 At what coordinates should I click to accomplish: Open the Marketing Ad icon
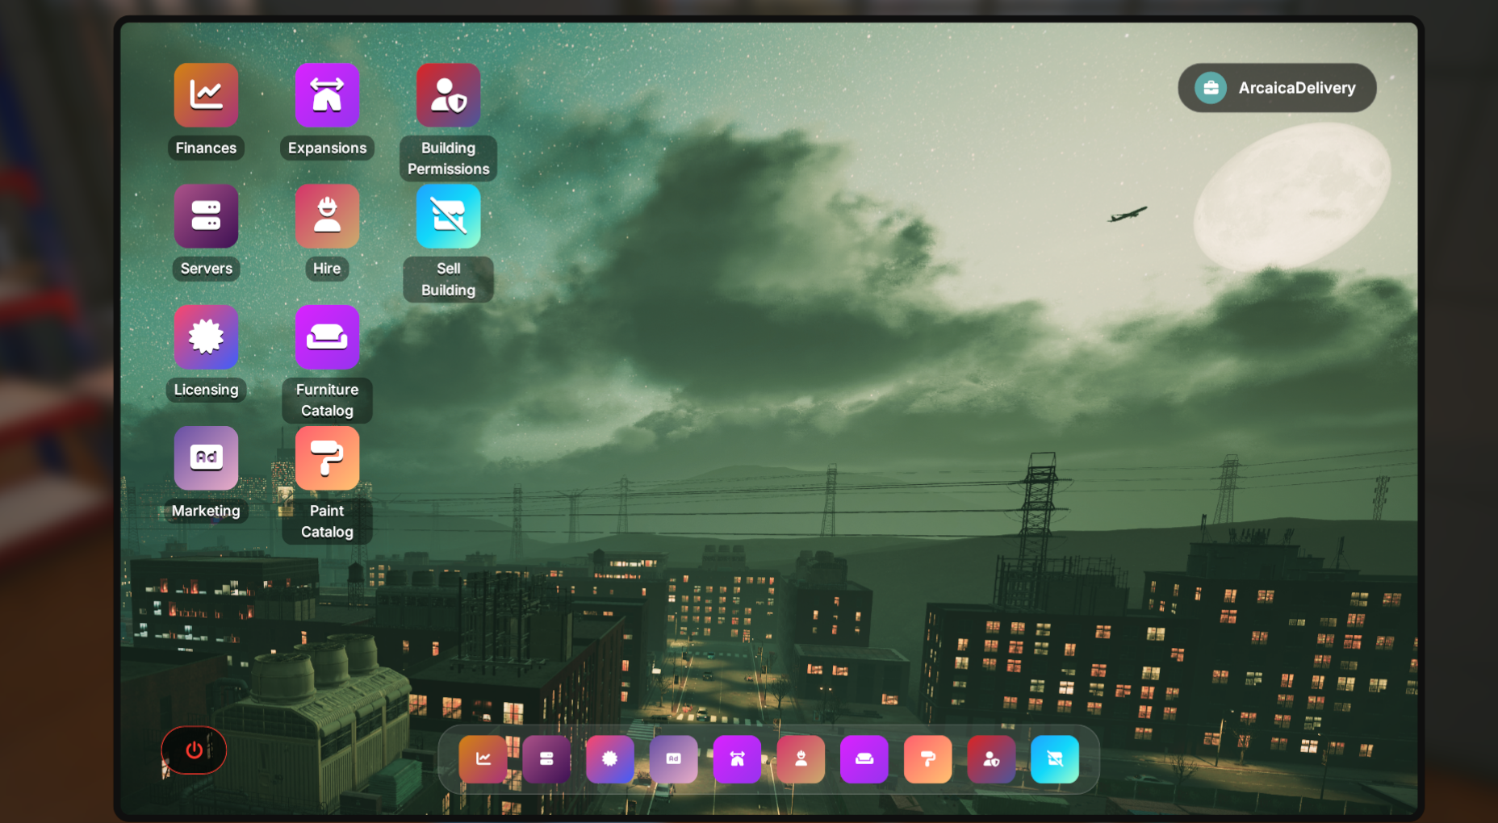pyautogui.click(x=206, y=458)
